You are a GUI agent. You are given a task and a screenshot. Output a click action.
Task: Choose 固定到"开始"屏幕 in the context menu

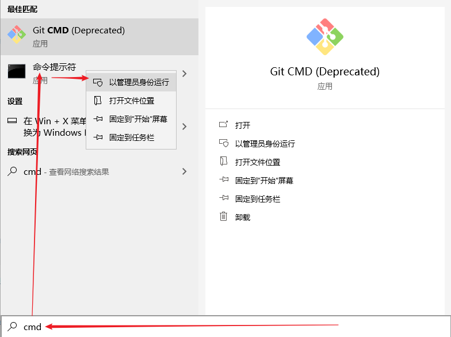pos(131,119)
